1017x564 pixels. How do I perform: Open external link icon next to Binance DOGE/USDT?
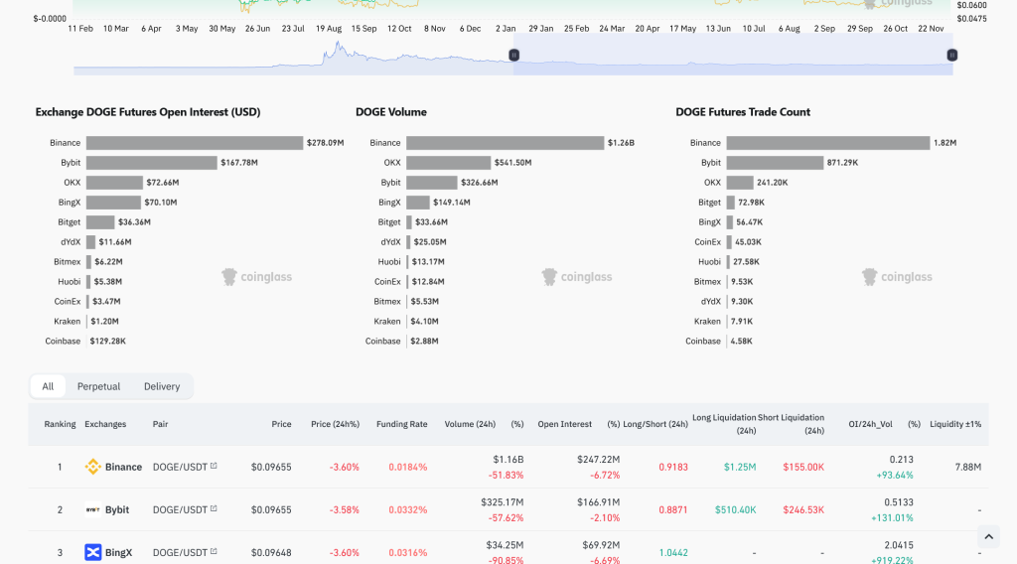[x=214, y=466]
